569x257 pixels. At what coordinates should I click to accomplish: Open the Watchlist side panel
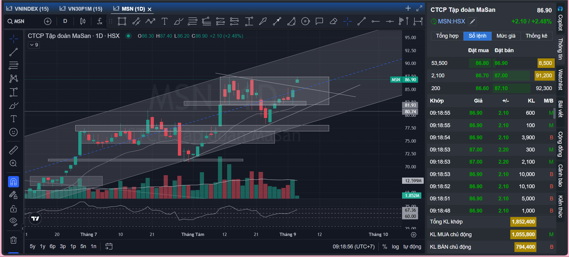pos(560,79)
